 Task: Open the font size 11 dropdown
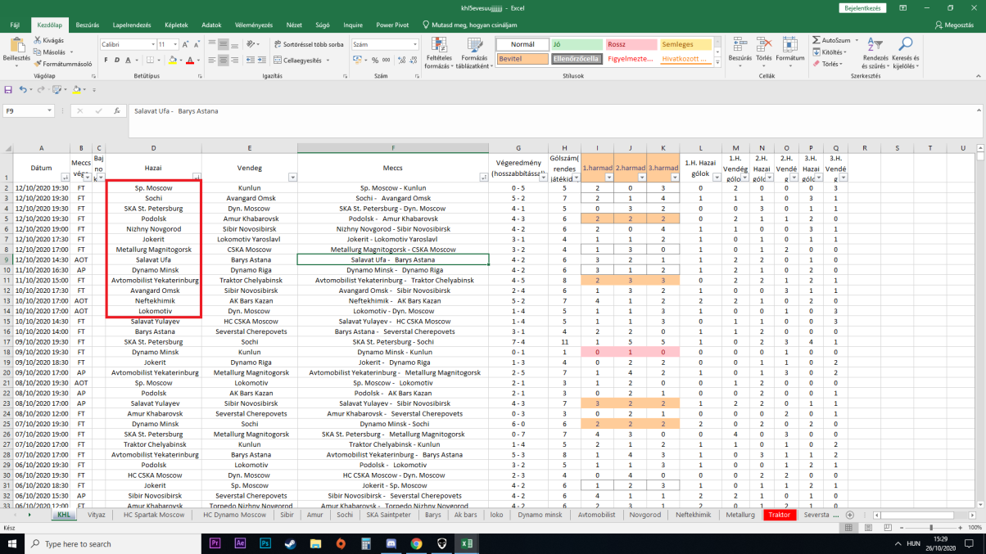(x=176, y=44)
